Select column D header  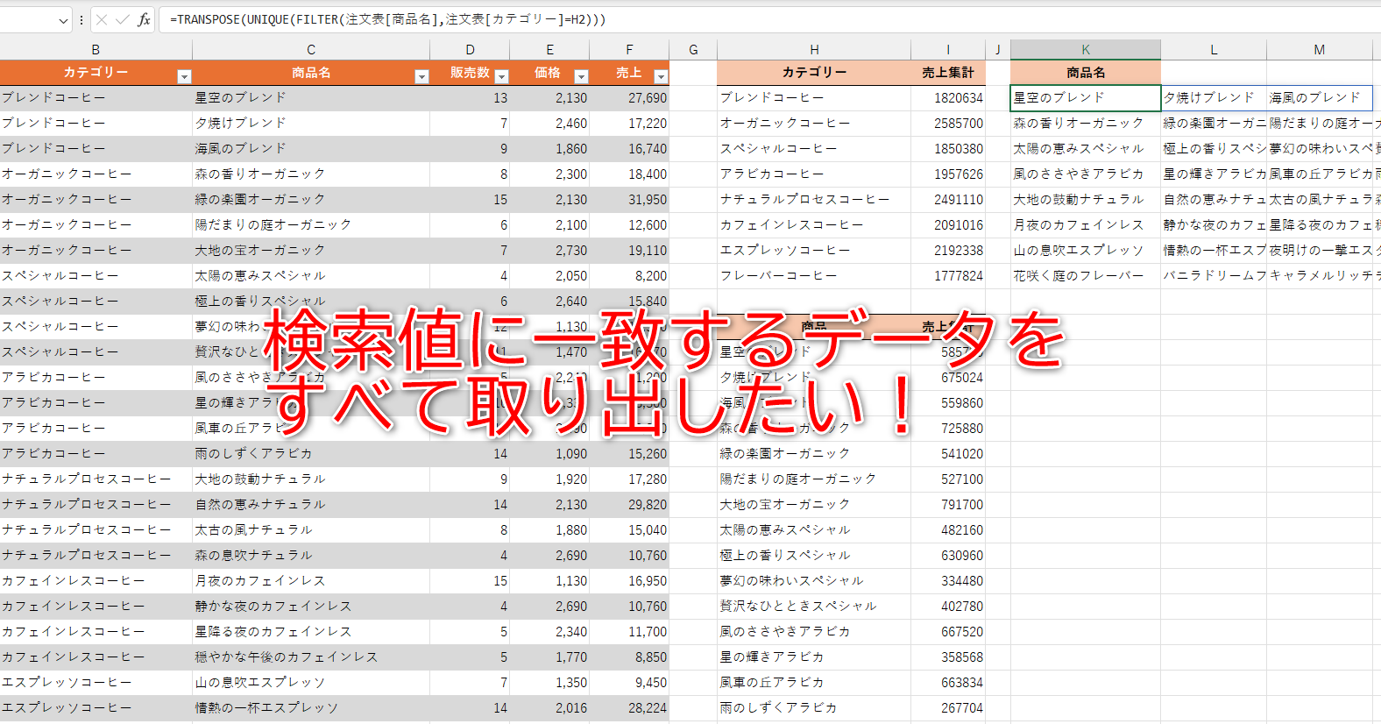pos(470,50)
